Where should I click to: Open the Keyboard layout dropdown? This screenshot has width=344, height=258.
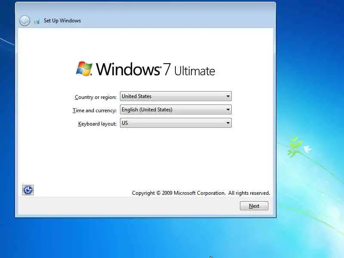(x=176, y=123)
